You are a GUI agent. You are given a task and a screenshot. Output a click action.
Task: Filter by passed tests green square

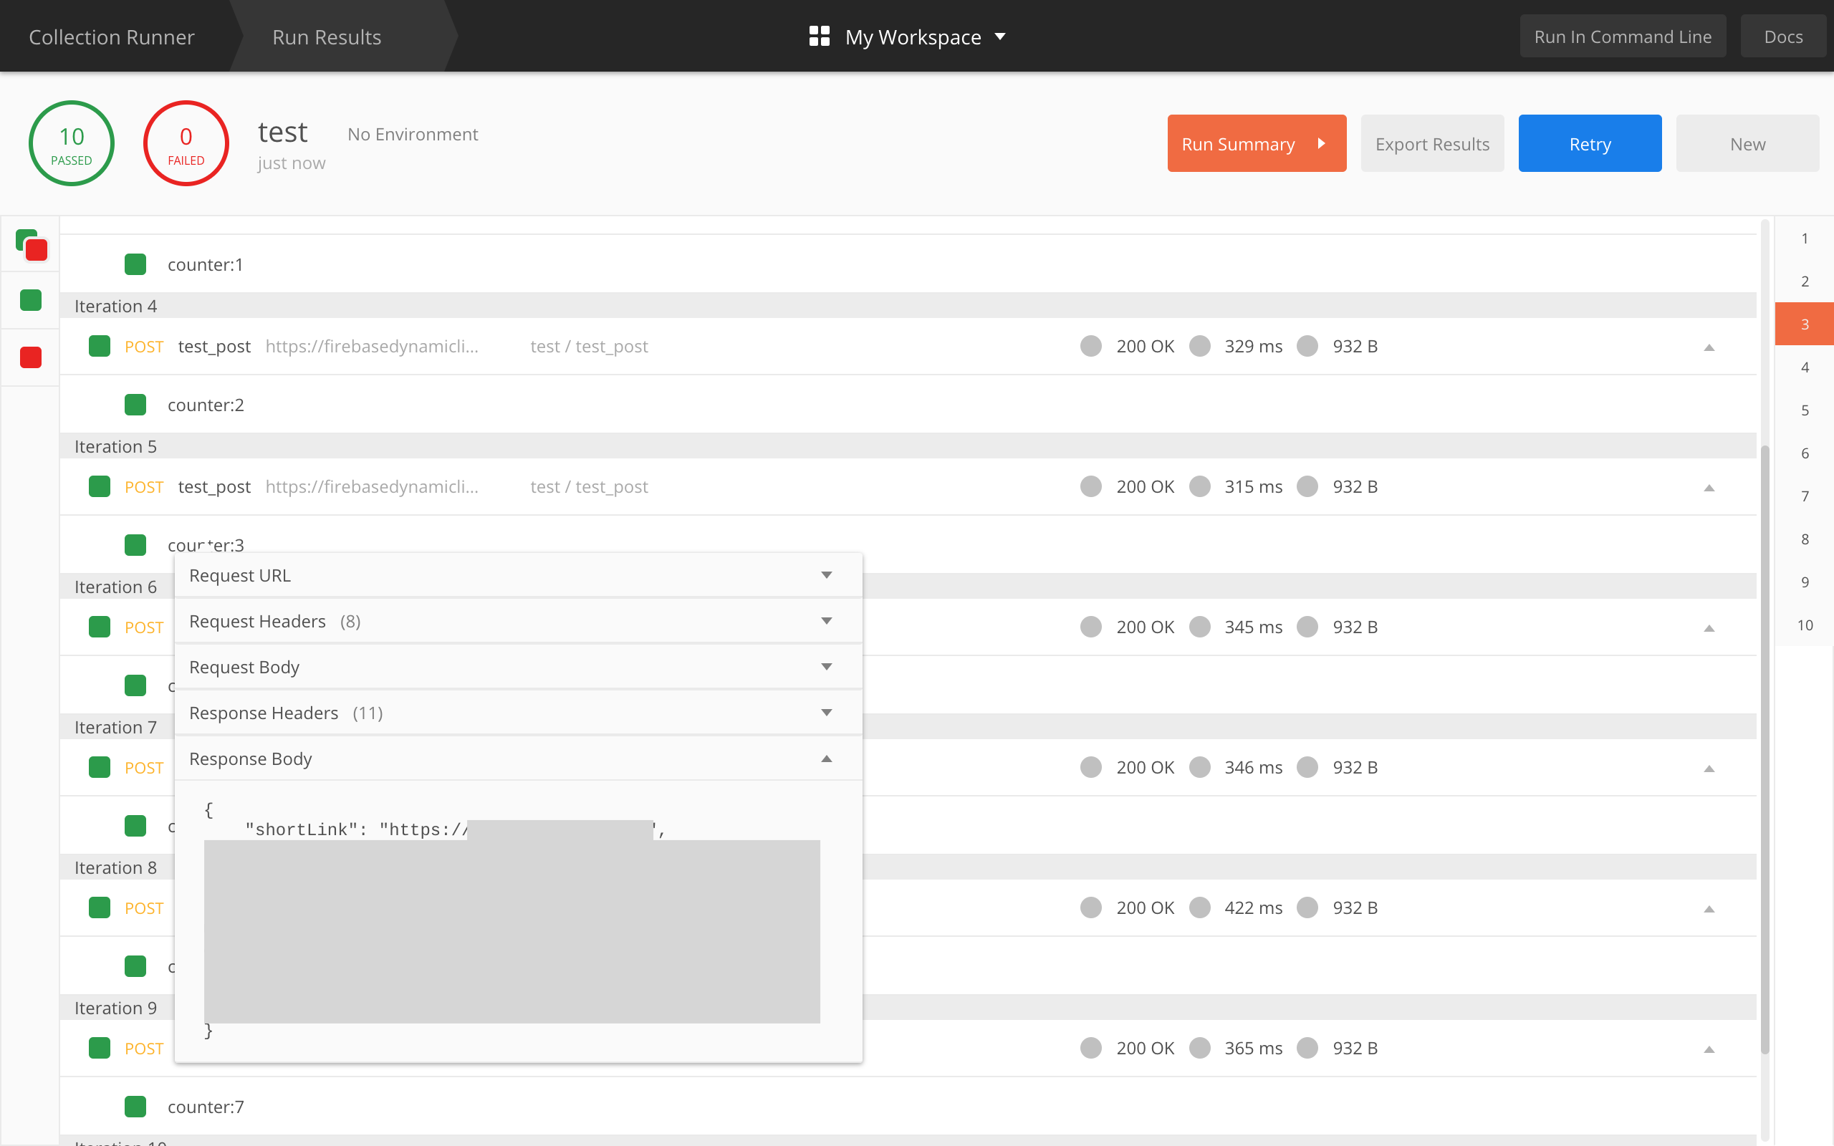point(31,300)
